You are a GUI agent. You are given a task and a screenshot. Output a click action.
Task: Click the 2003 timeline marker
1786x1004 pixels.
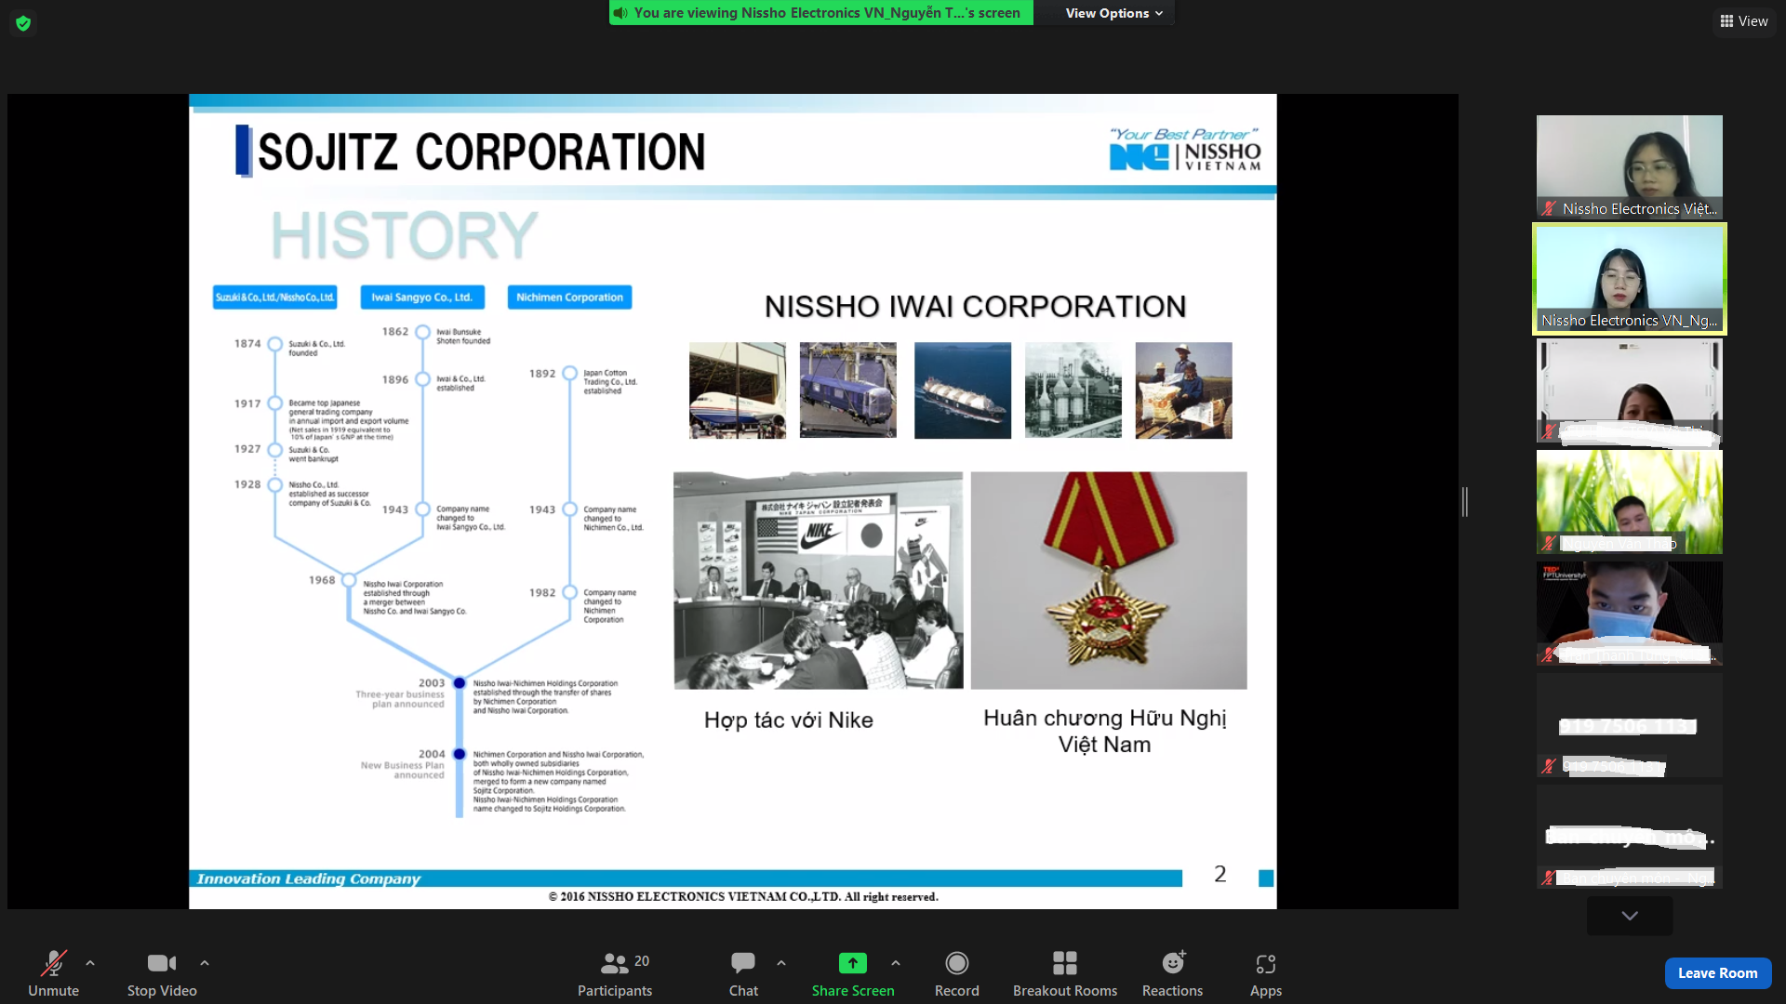[x=459, y=683]
